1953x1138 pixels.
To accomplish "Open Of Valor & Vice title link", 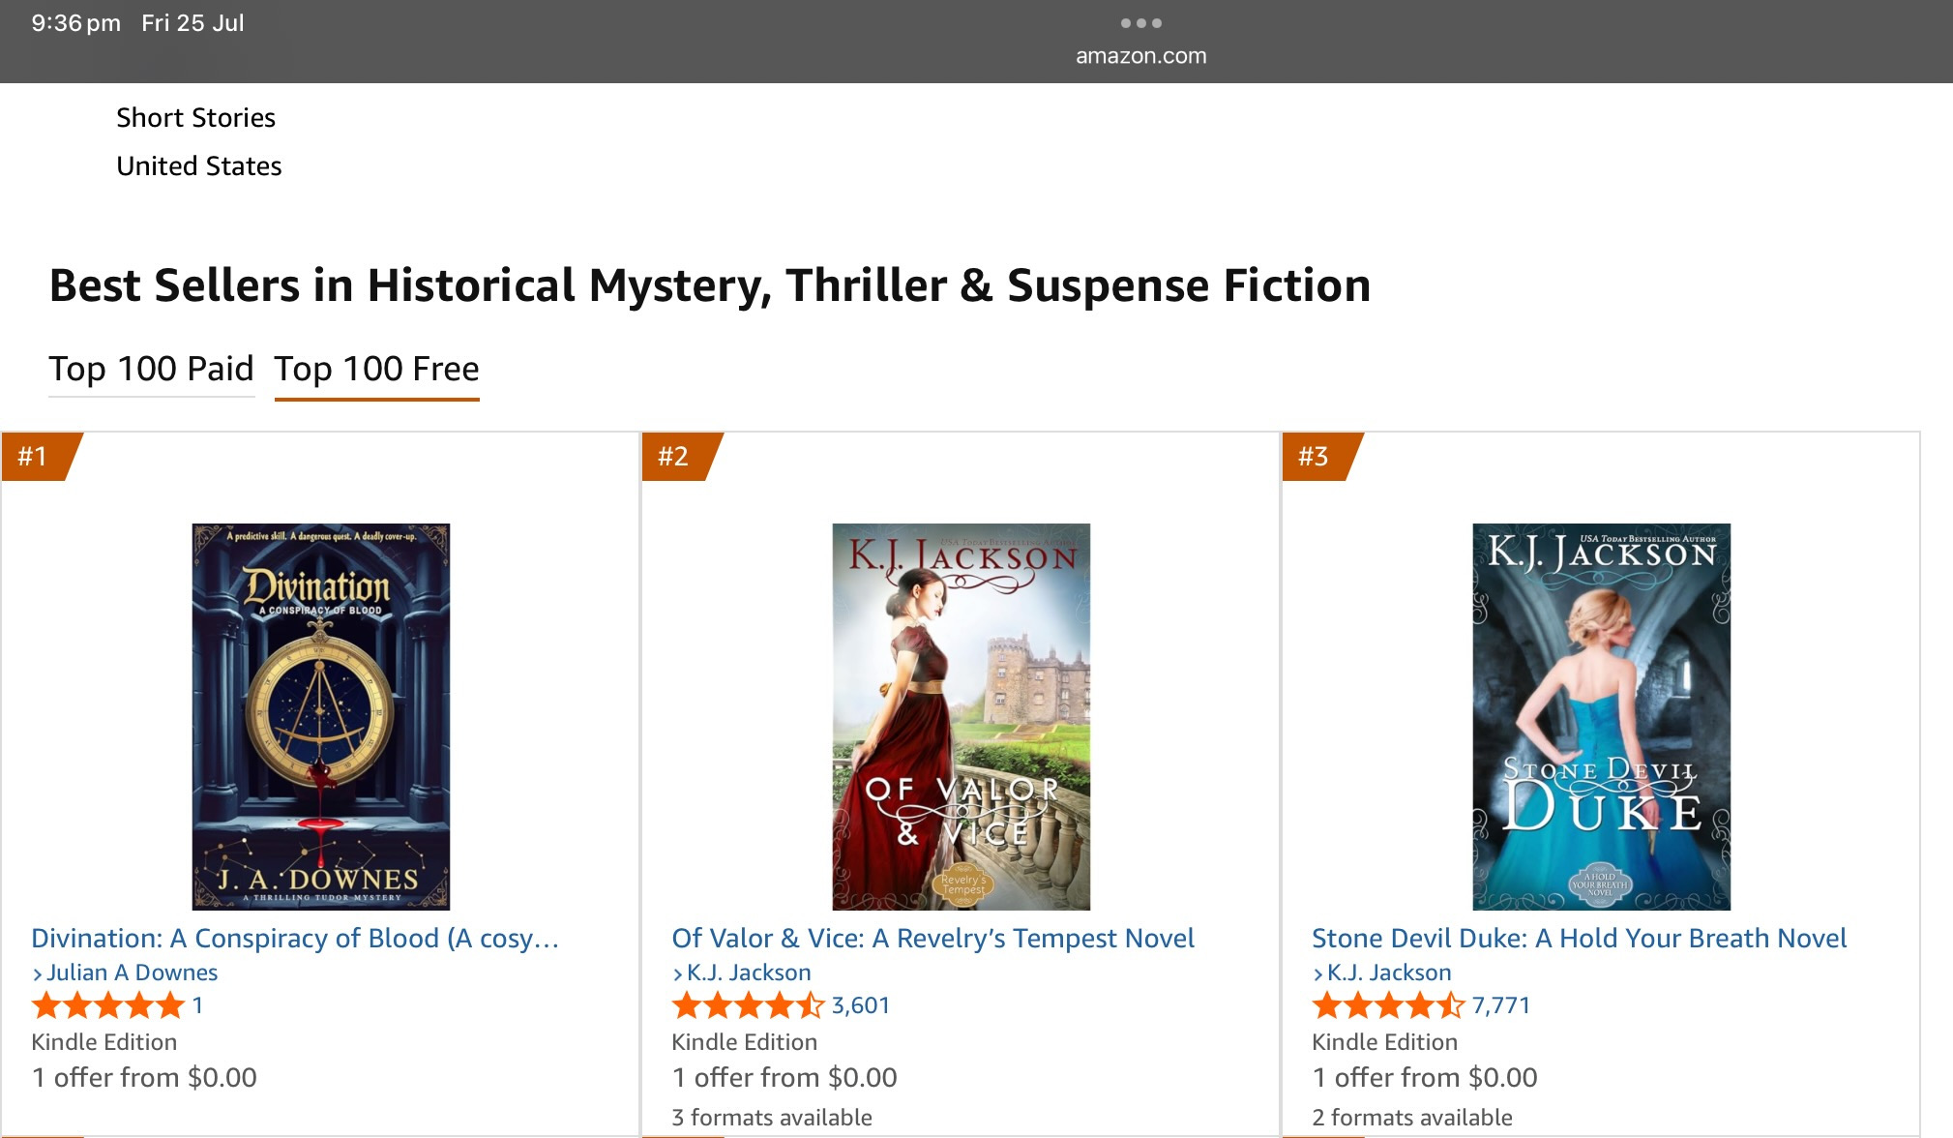I will (932, 939).
